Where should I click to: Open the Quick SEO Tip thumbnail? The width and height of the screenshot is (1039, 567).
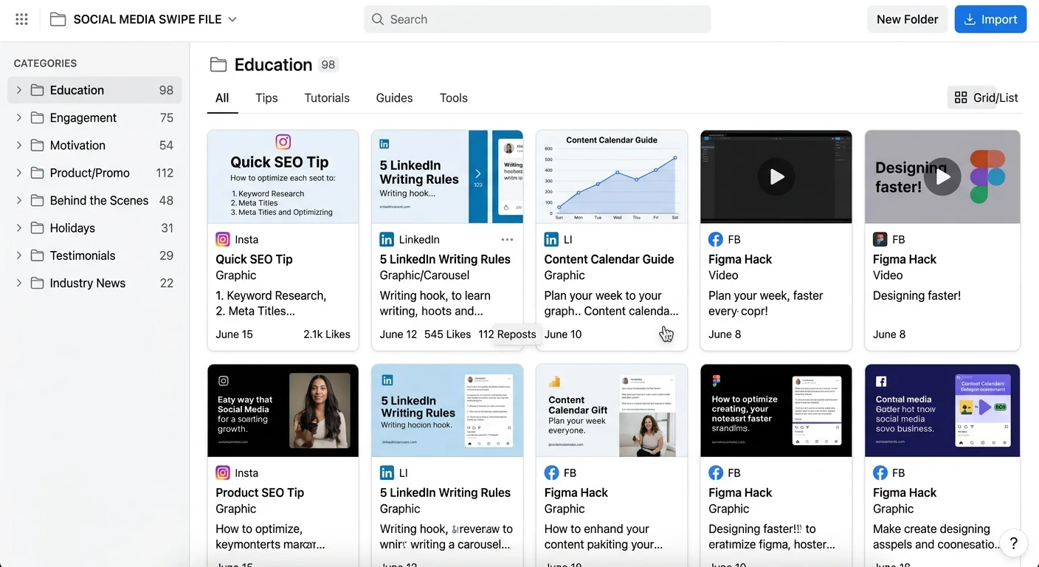283,176
